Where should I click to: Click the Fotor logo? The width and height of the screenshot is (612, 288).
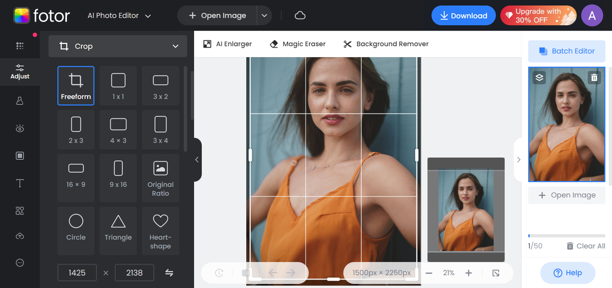[42, 16]
